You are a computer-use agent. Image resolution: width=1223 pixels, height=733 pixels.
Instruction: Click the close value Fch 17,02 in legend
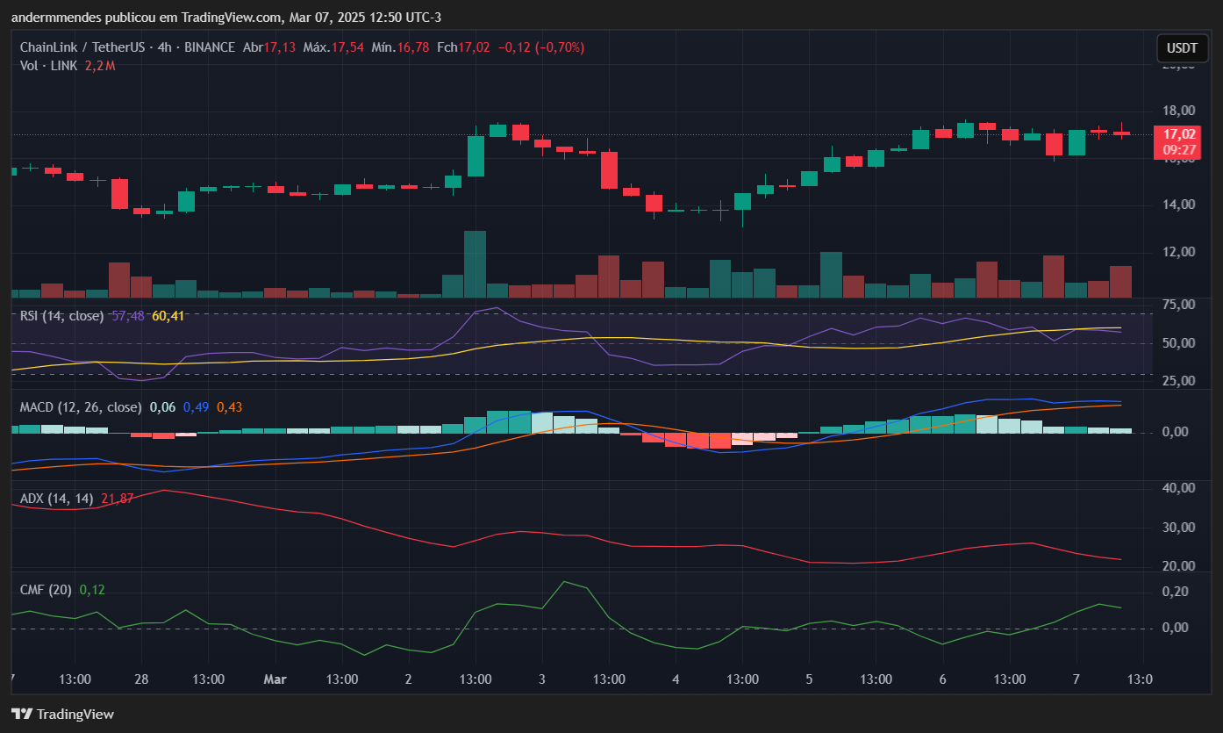[x=463, y=47]
